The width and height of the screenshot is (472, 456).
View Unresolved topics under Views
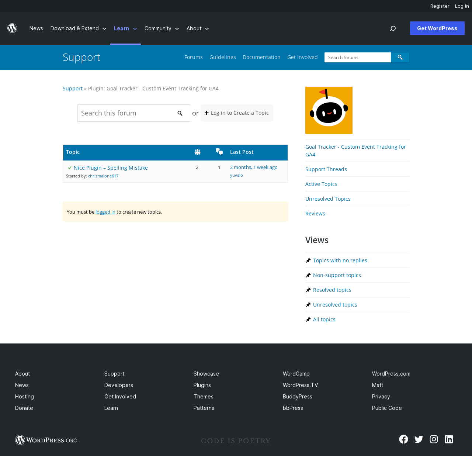335,305
